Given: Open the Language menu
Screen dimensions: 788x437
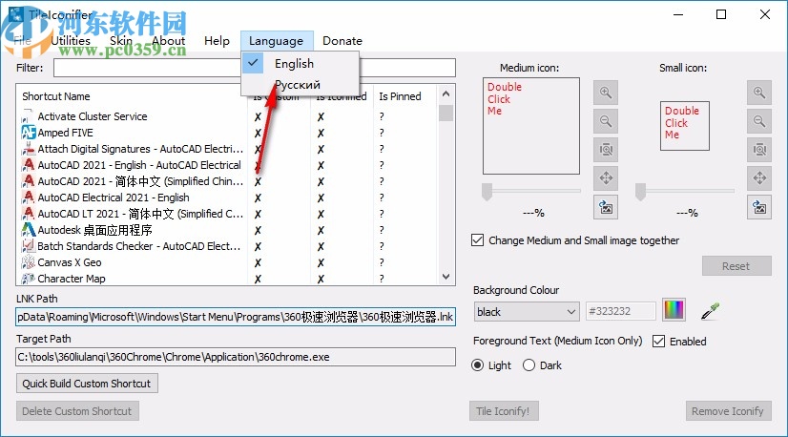Looking at the screenshot, I should tap(277, 41).
